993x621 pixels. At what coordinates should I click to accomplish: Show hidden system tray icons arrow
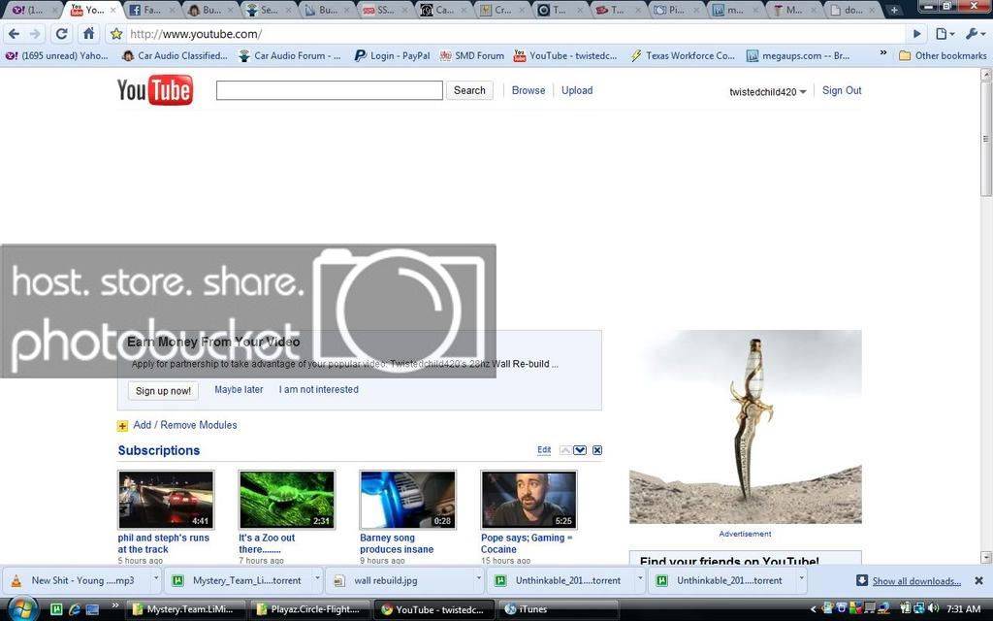coord(814,609)
